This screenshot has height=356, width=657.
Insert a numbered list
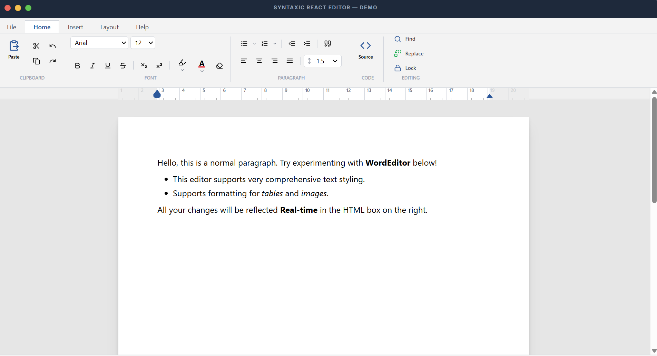coord(265,43)
